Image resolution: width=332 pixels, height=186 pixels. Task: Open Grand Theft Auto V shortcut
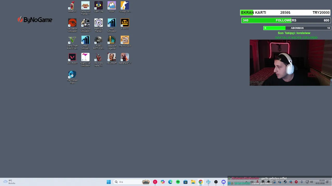pyautogui.click(x=72, y=43)
